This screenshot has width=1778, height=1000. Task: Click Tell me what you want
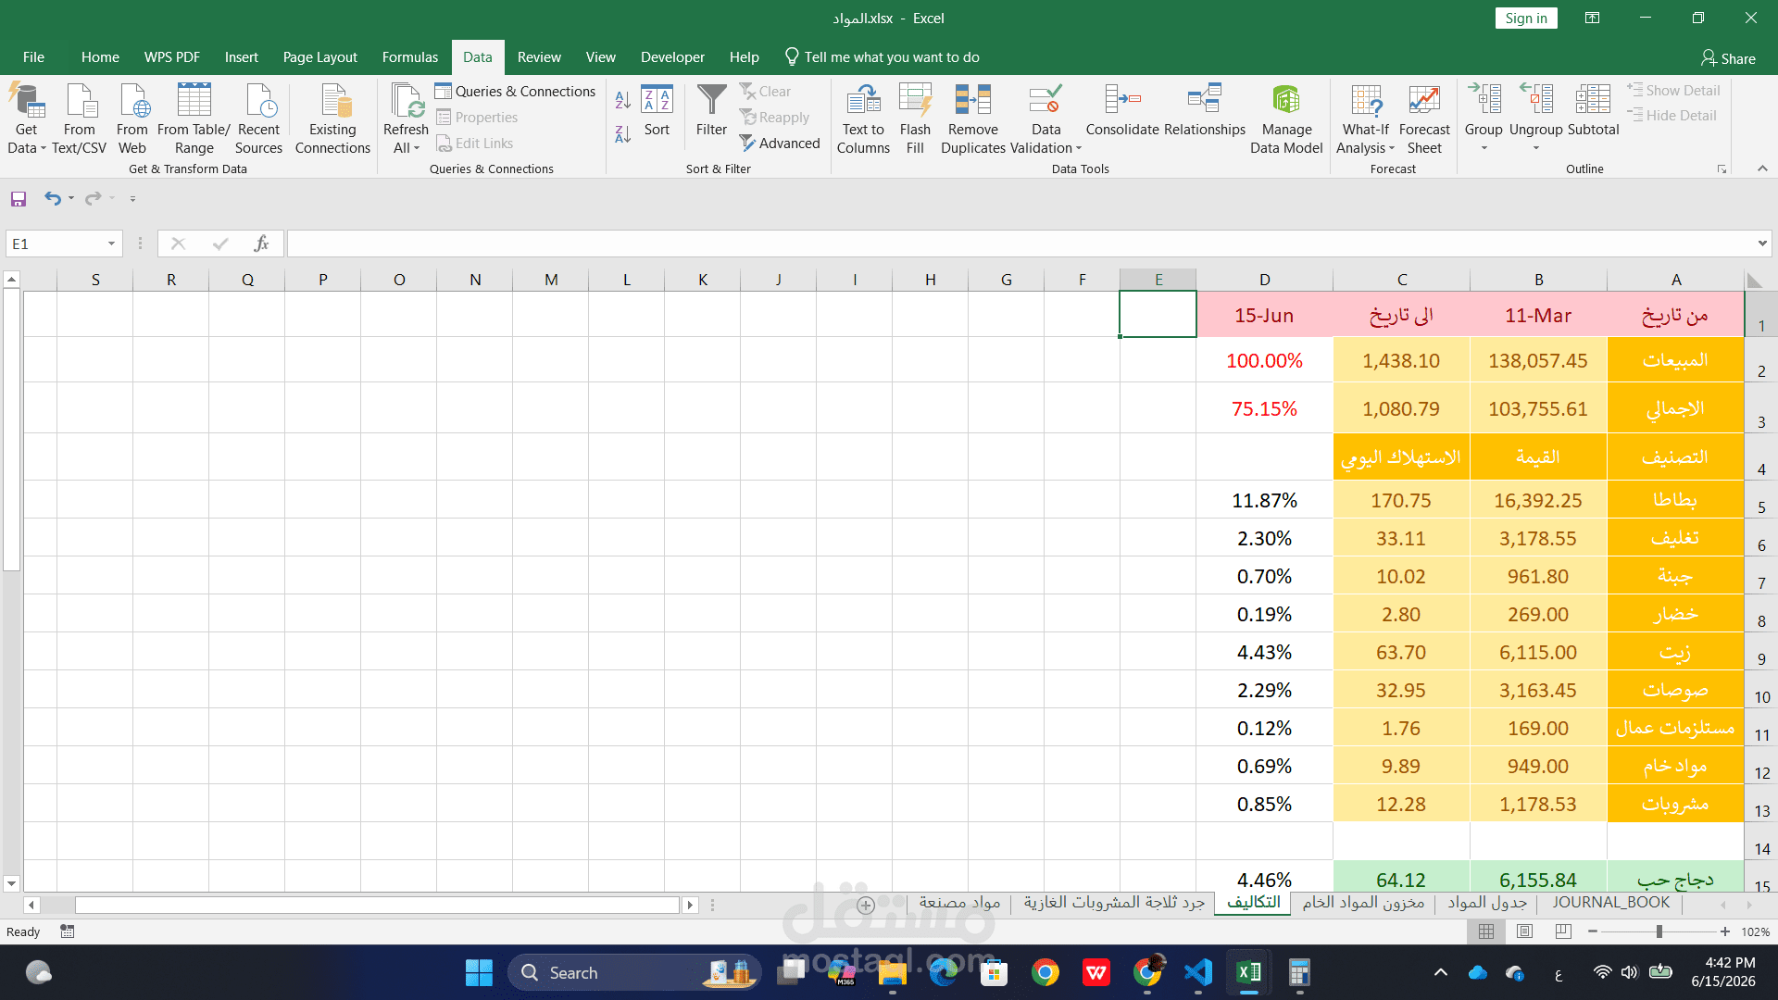[882, 57]
